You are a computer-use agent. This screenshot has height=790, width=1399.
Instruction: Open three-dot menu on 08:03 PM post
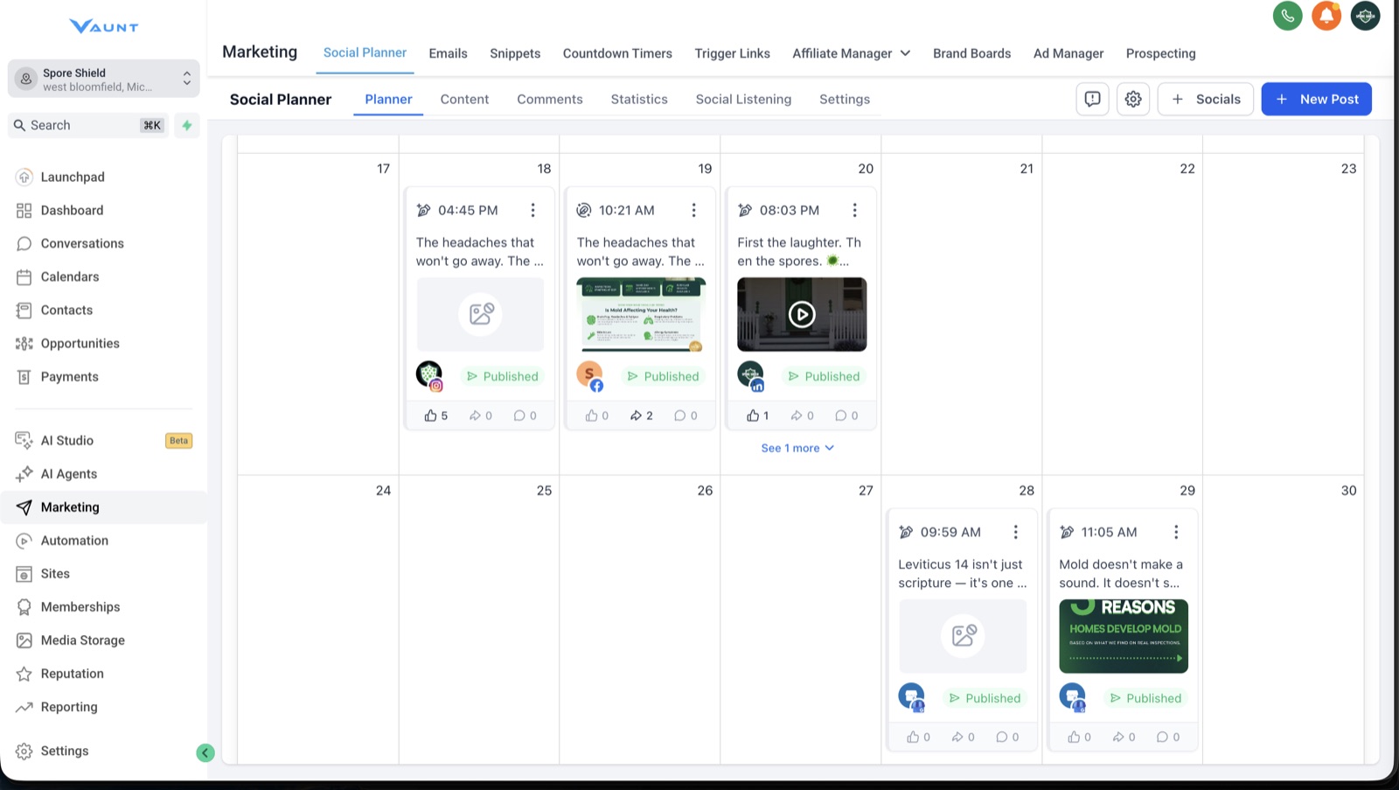click(x=854, y=210)
